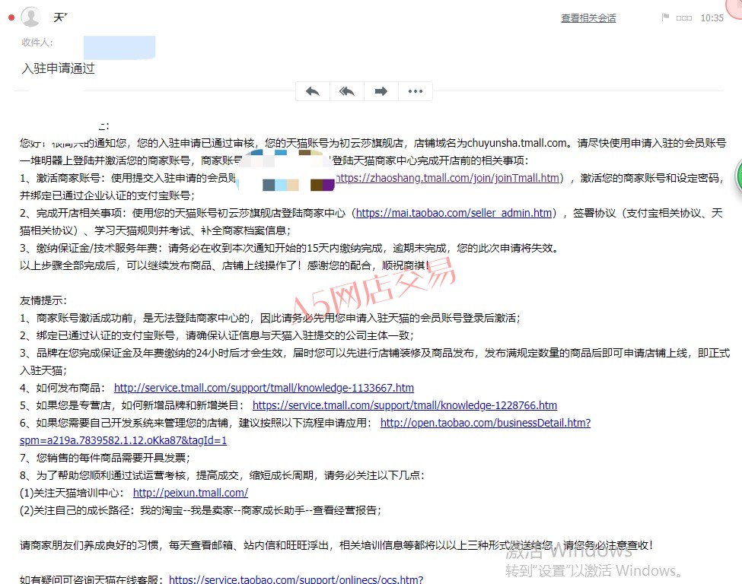Viewport: 742px width, 584px height.
Task: Click the 收件人: label
Action: coord(37,43)
